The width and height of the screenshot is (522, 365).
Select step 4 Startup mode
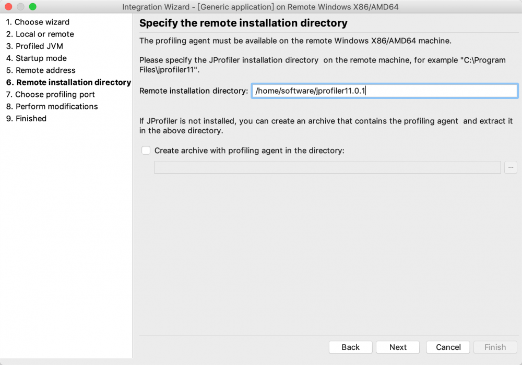point(37,58)
